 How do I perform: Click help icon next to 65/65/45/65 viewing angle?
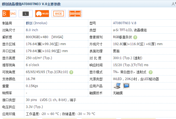click(71, 72)
